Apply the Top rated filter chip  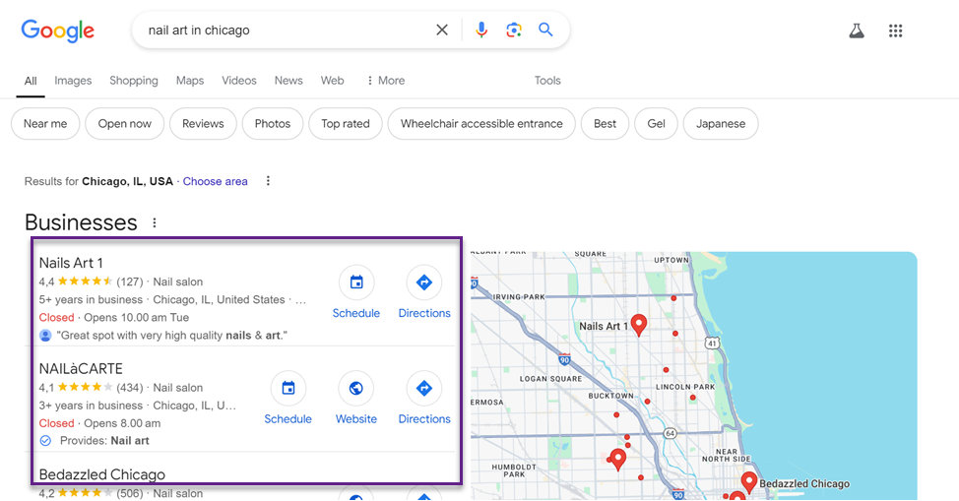tap(346, 124)
